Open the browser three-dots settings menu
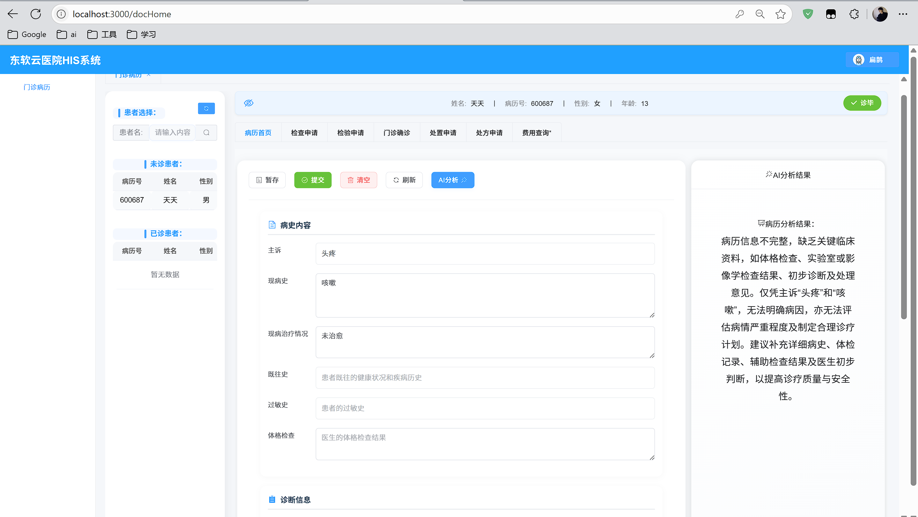The image size is (918, 517). (903, 14)
